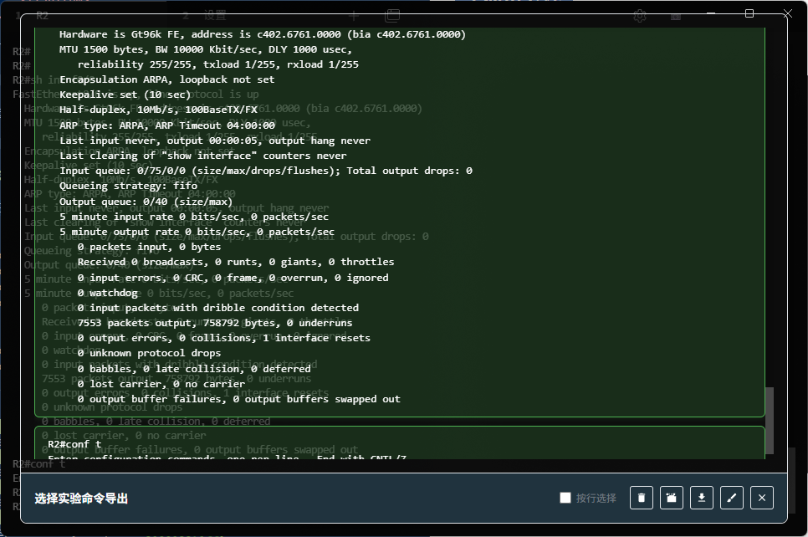
Task: Click the download icon to export commands
Action: tap(701, 499)
